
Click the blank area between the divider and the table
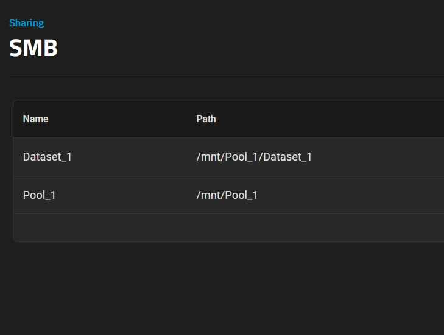[x=227, y=87]
